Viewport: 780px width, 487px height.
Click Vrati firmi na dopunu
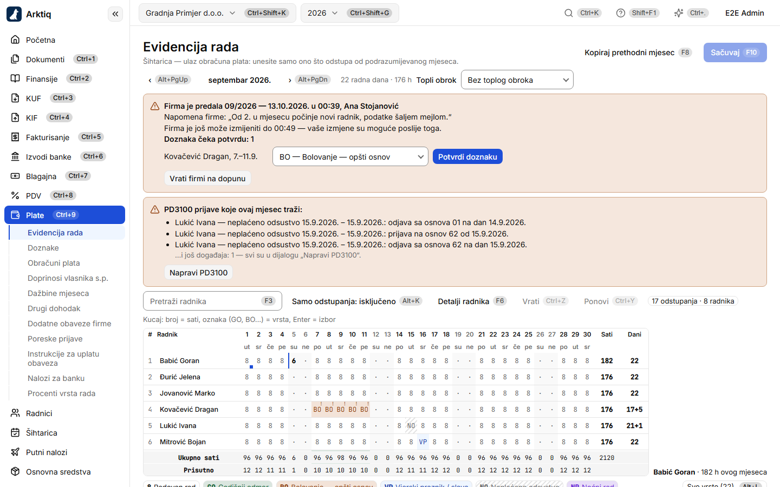(x=207, y=179)
